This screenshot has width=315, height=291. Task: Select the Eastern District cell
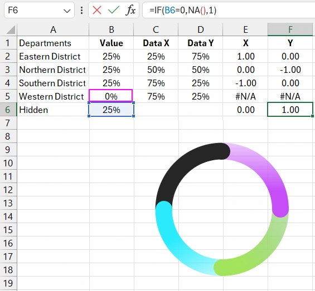point(53,56)
